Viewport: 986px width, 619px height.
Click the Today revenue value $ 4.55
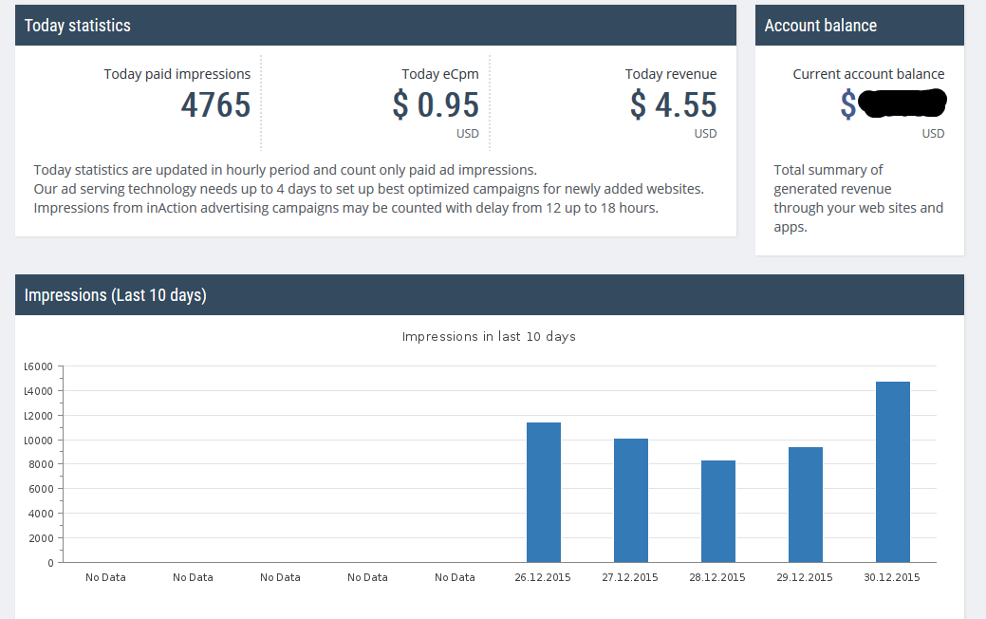click(673, 104)
